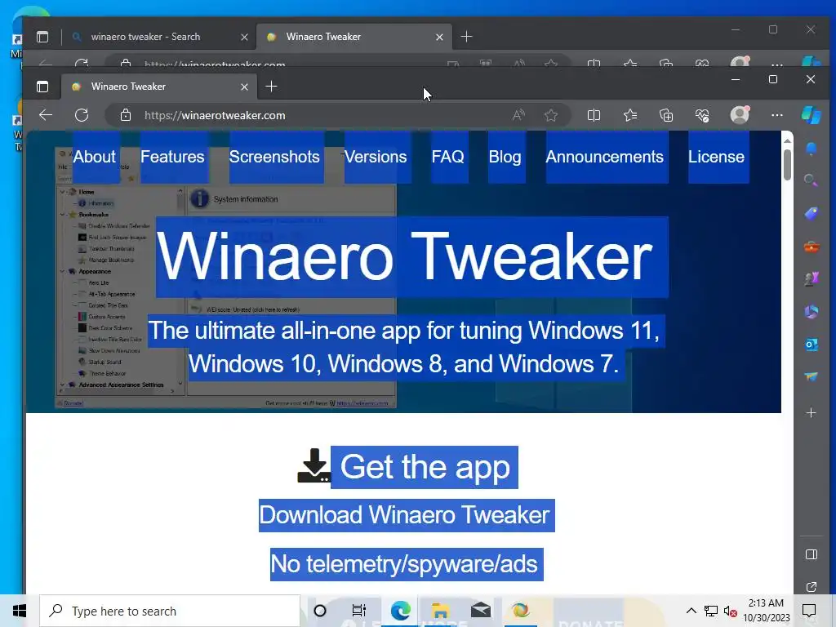Add page to favorites with the star icon

click(551, 115)
